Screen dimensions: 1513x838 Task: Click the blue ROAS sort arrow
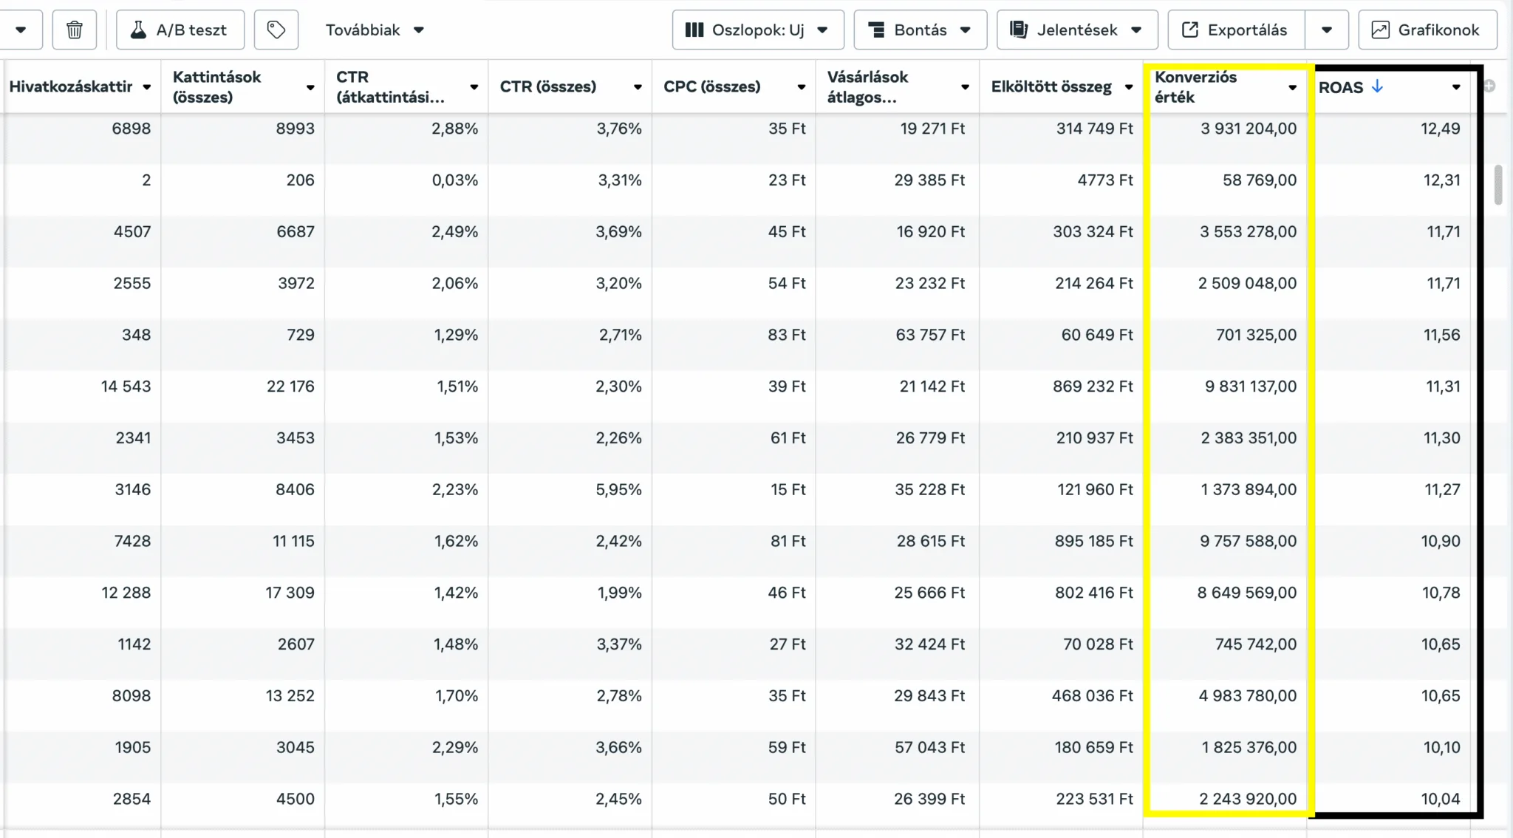click(1377, 86)
